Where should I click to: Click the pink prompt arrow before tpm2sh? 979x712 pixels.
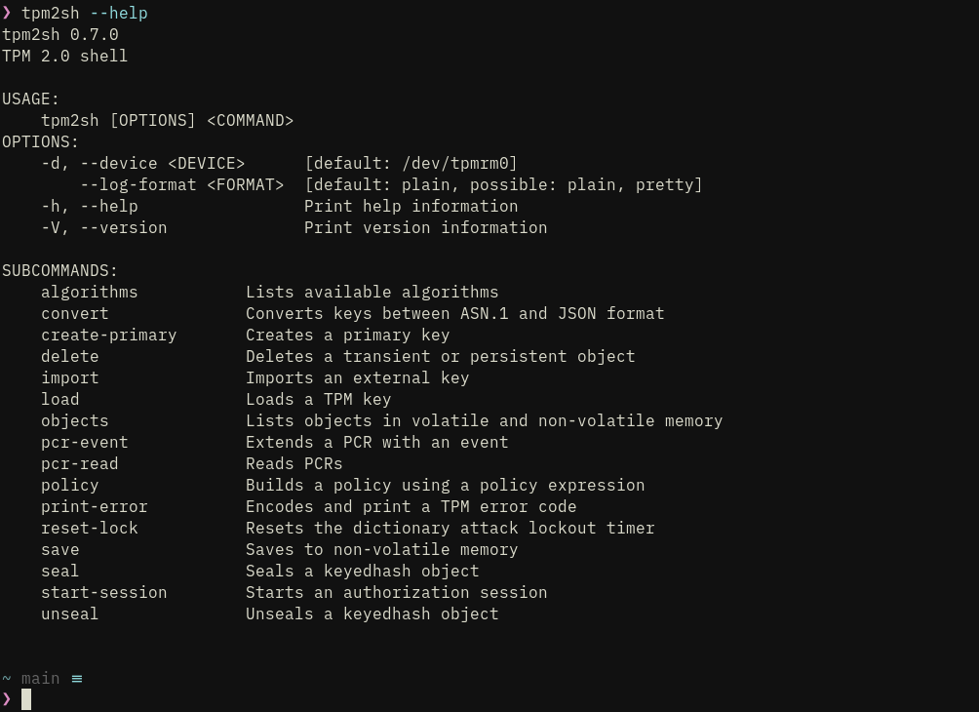[x=6, y=13]
